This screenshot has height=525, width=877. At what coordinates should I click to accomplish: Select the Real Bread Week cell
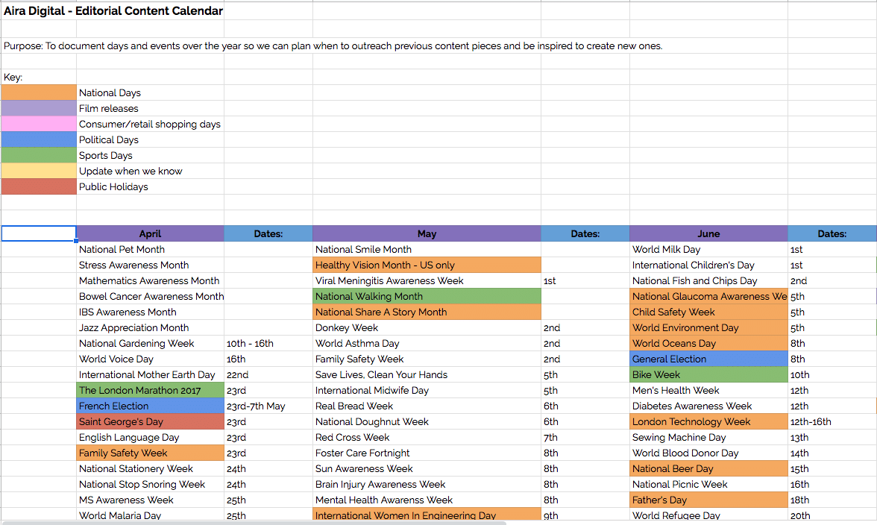tap(427, 406)
